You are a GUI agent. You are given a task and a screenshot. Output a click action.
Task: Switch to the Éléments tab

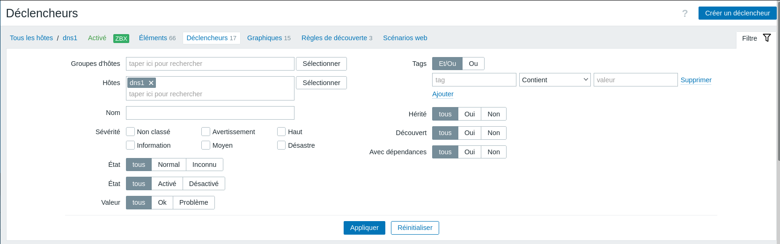(157, 38)
